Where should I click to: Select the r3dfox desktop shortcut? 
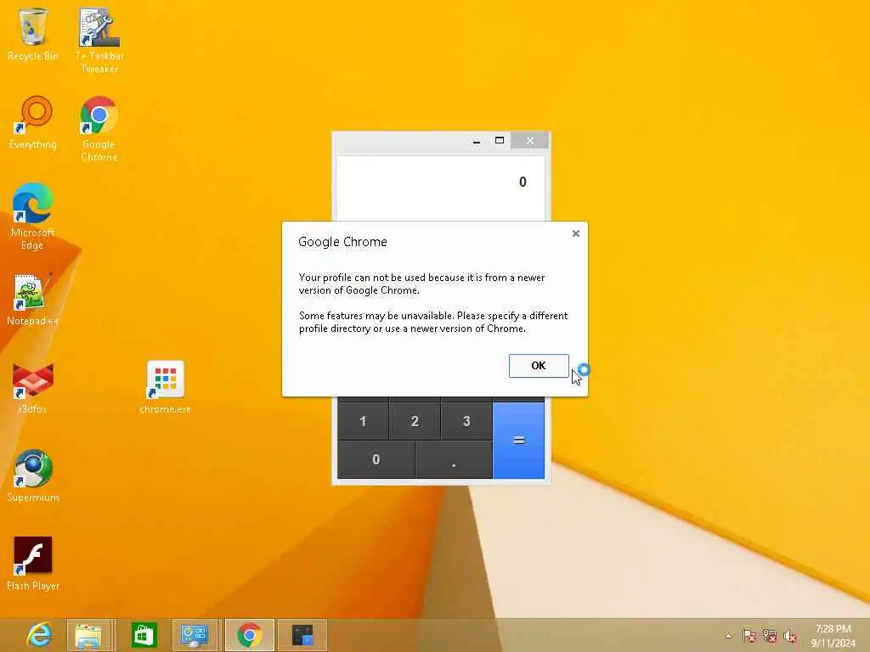(x=33, y=388)
